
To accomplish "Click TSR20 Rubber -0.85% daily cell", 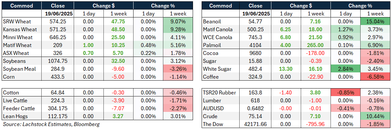I will pyautogui.click(x=344, y=93).
